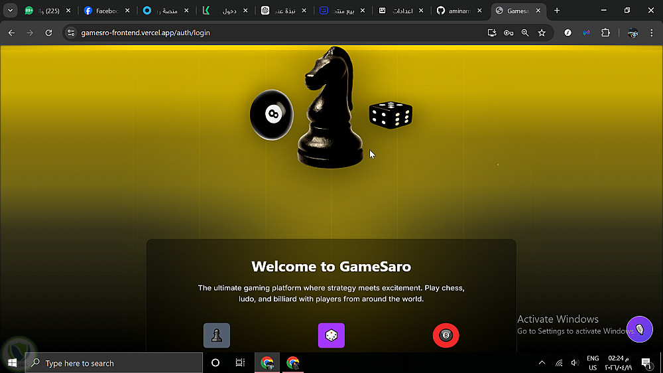Expand the tab search dropdown
This screenshot has width=663, height=373.
coord(10,11)
